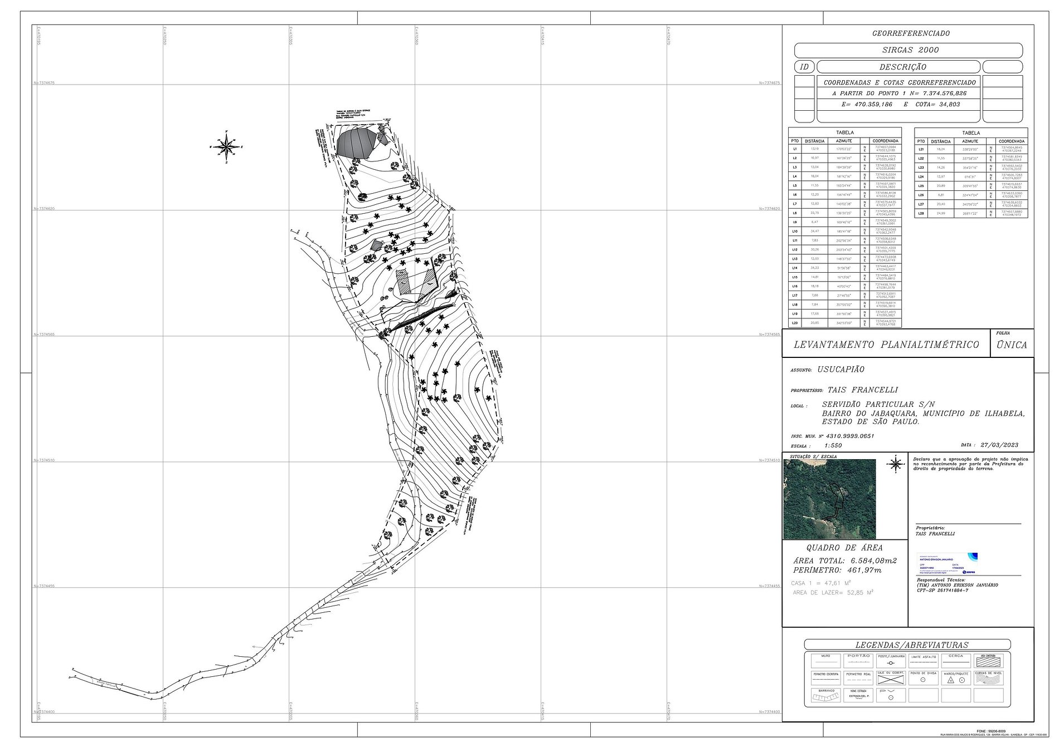Viewport: 1059px width, 747px height.
Task: Click the Ponto de Divisa circle symbol
Action: 923,680
